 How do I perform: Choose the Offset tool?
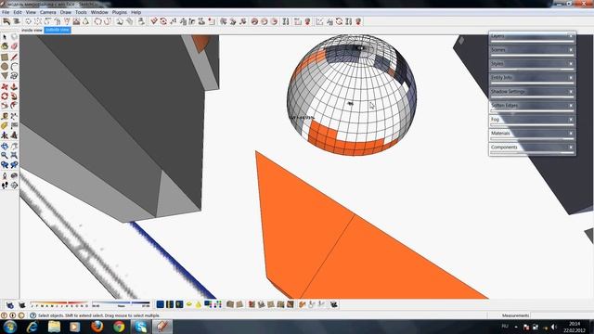(x=14, y=106)
